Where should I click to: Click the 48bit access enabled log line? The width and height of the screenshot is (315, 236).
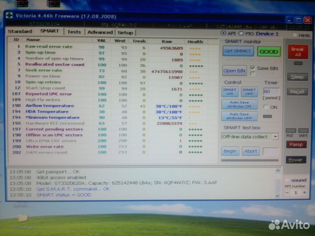click(x=61, y=177)
